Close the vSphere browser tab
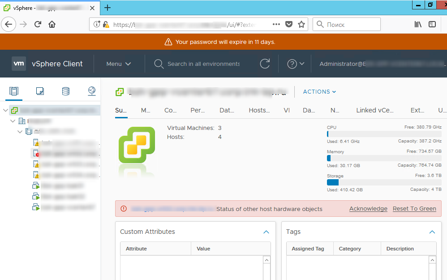This screenshot has height=280, width=447. pos(92,8)
